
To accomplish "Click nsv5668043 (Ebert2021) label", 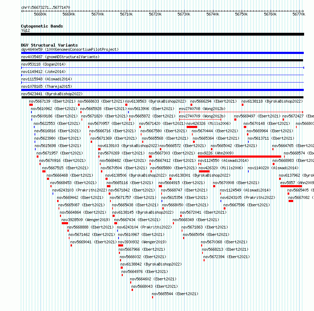I will point(155,286).
